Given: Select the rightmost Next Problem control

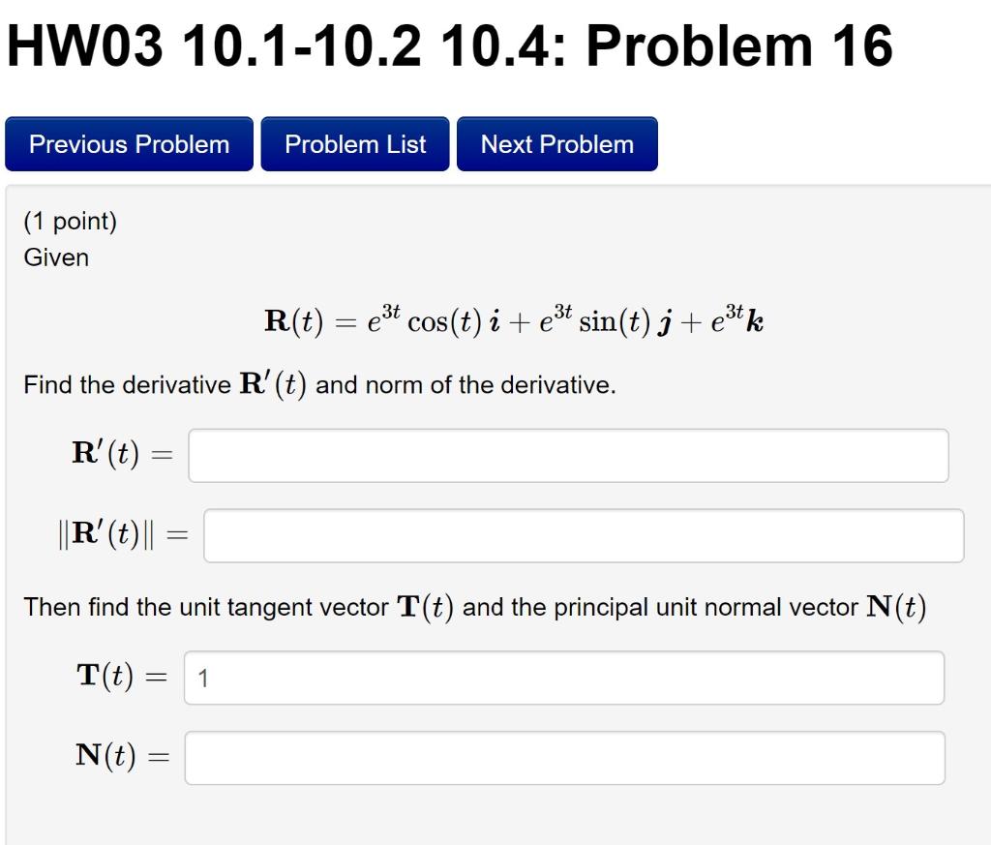Looking at the screenshot, I should pyautogui.click(x=556, y=143).
